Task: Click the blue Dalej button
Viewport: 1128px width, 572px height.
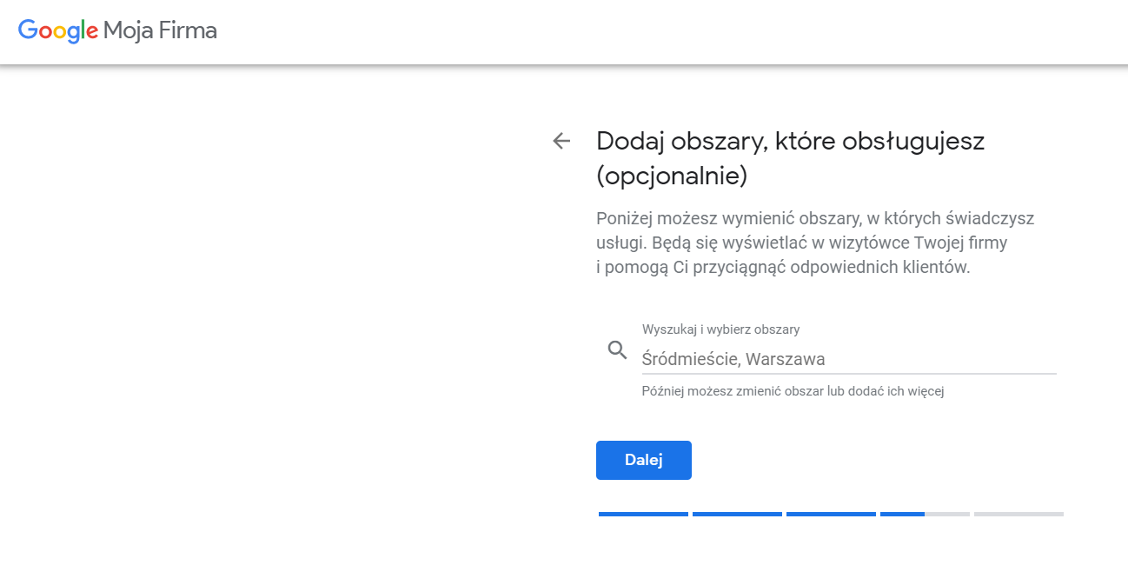Action: pyautogui.click(x=644, y=460)
